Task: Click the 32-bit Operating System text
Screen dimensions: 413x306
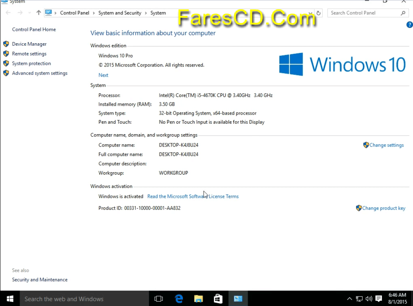Action: [x=208, y=113]
